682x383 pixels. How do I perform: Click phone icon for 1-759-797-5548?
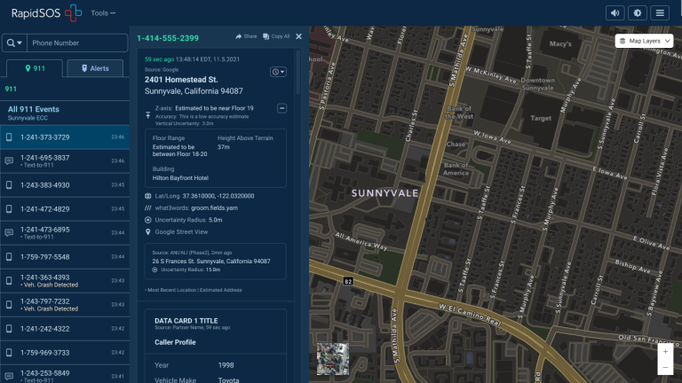point(9,256)
